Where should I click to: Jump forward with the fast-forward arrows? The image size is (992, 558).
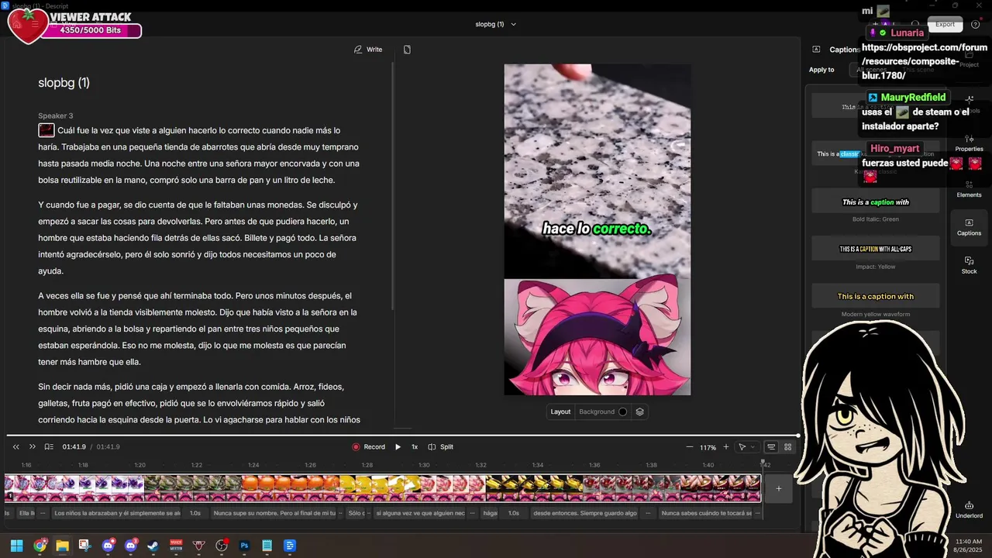tap(32, 446)
